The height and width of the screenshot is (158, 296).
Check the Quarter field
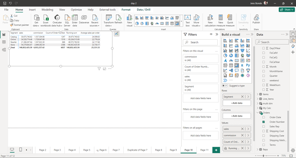click(264, 76)
